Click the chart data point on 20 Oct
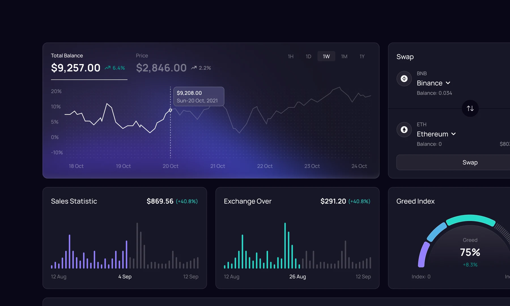The height and width of the screenshot is (306, 510). click(170, 110)
